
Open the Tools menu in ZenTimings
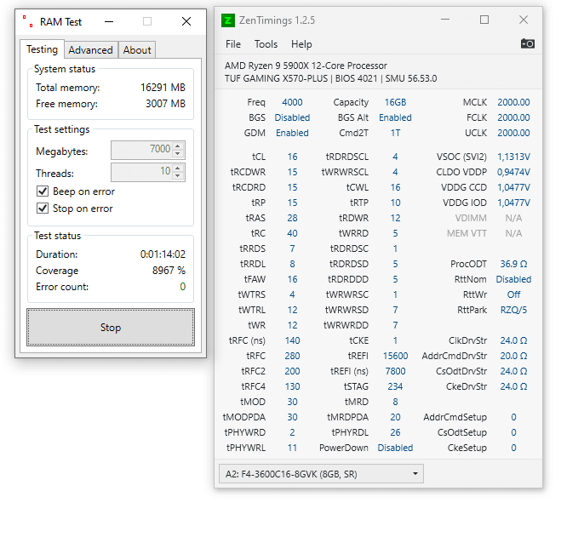[266, 44]
